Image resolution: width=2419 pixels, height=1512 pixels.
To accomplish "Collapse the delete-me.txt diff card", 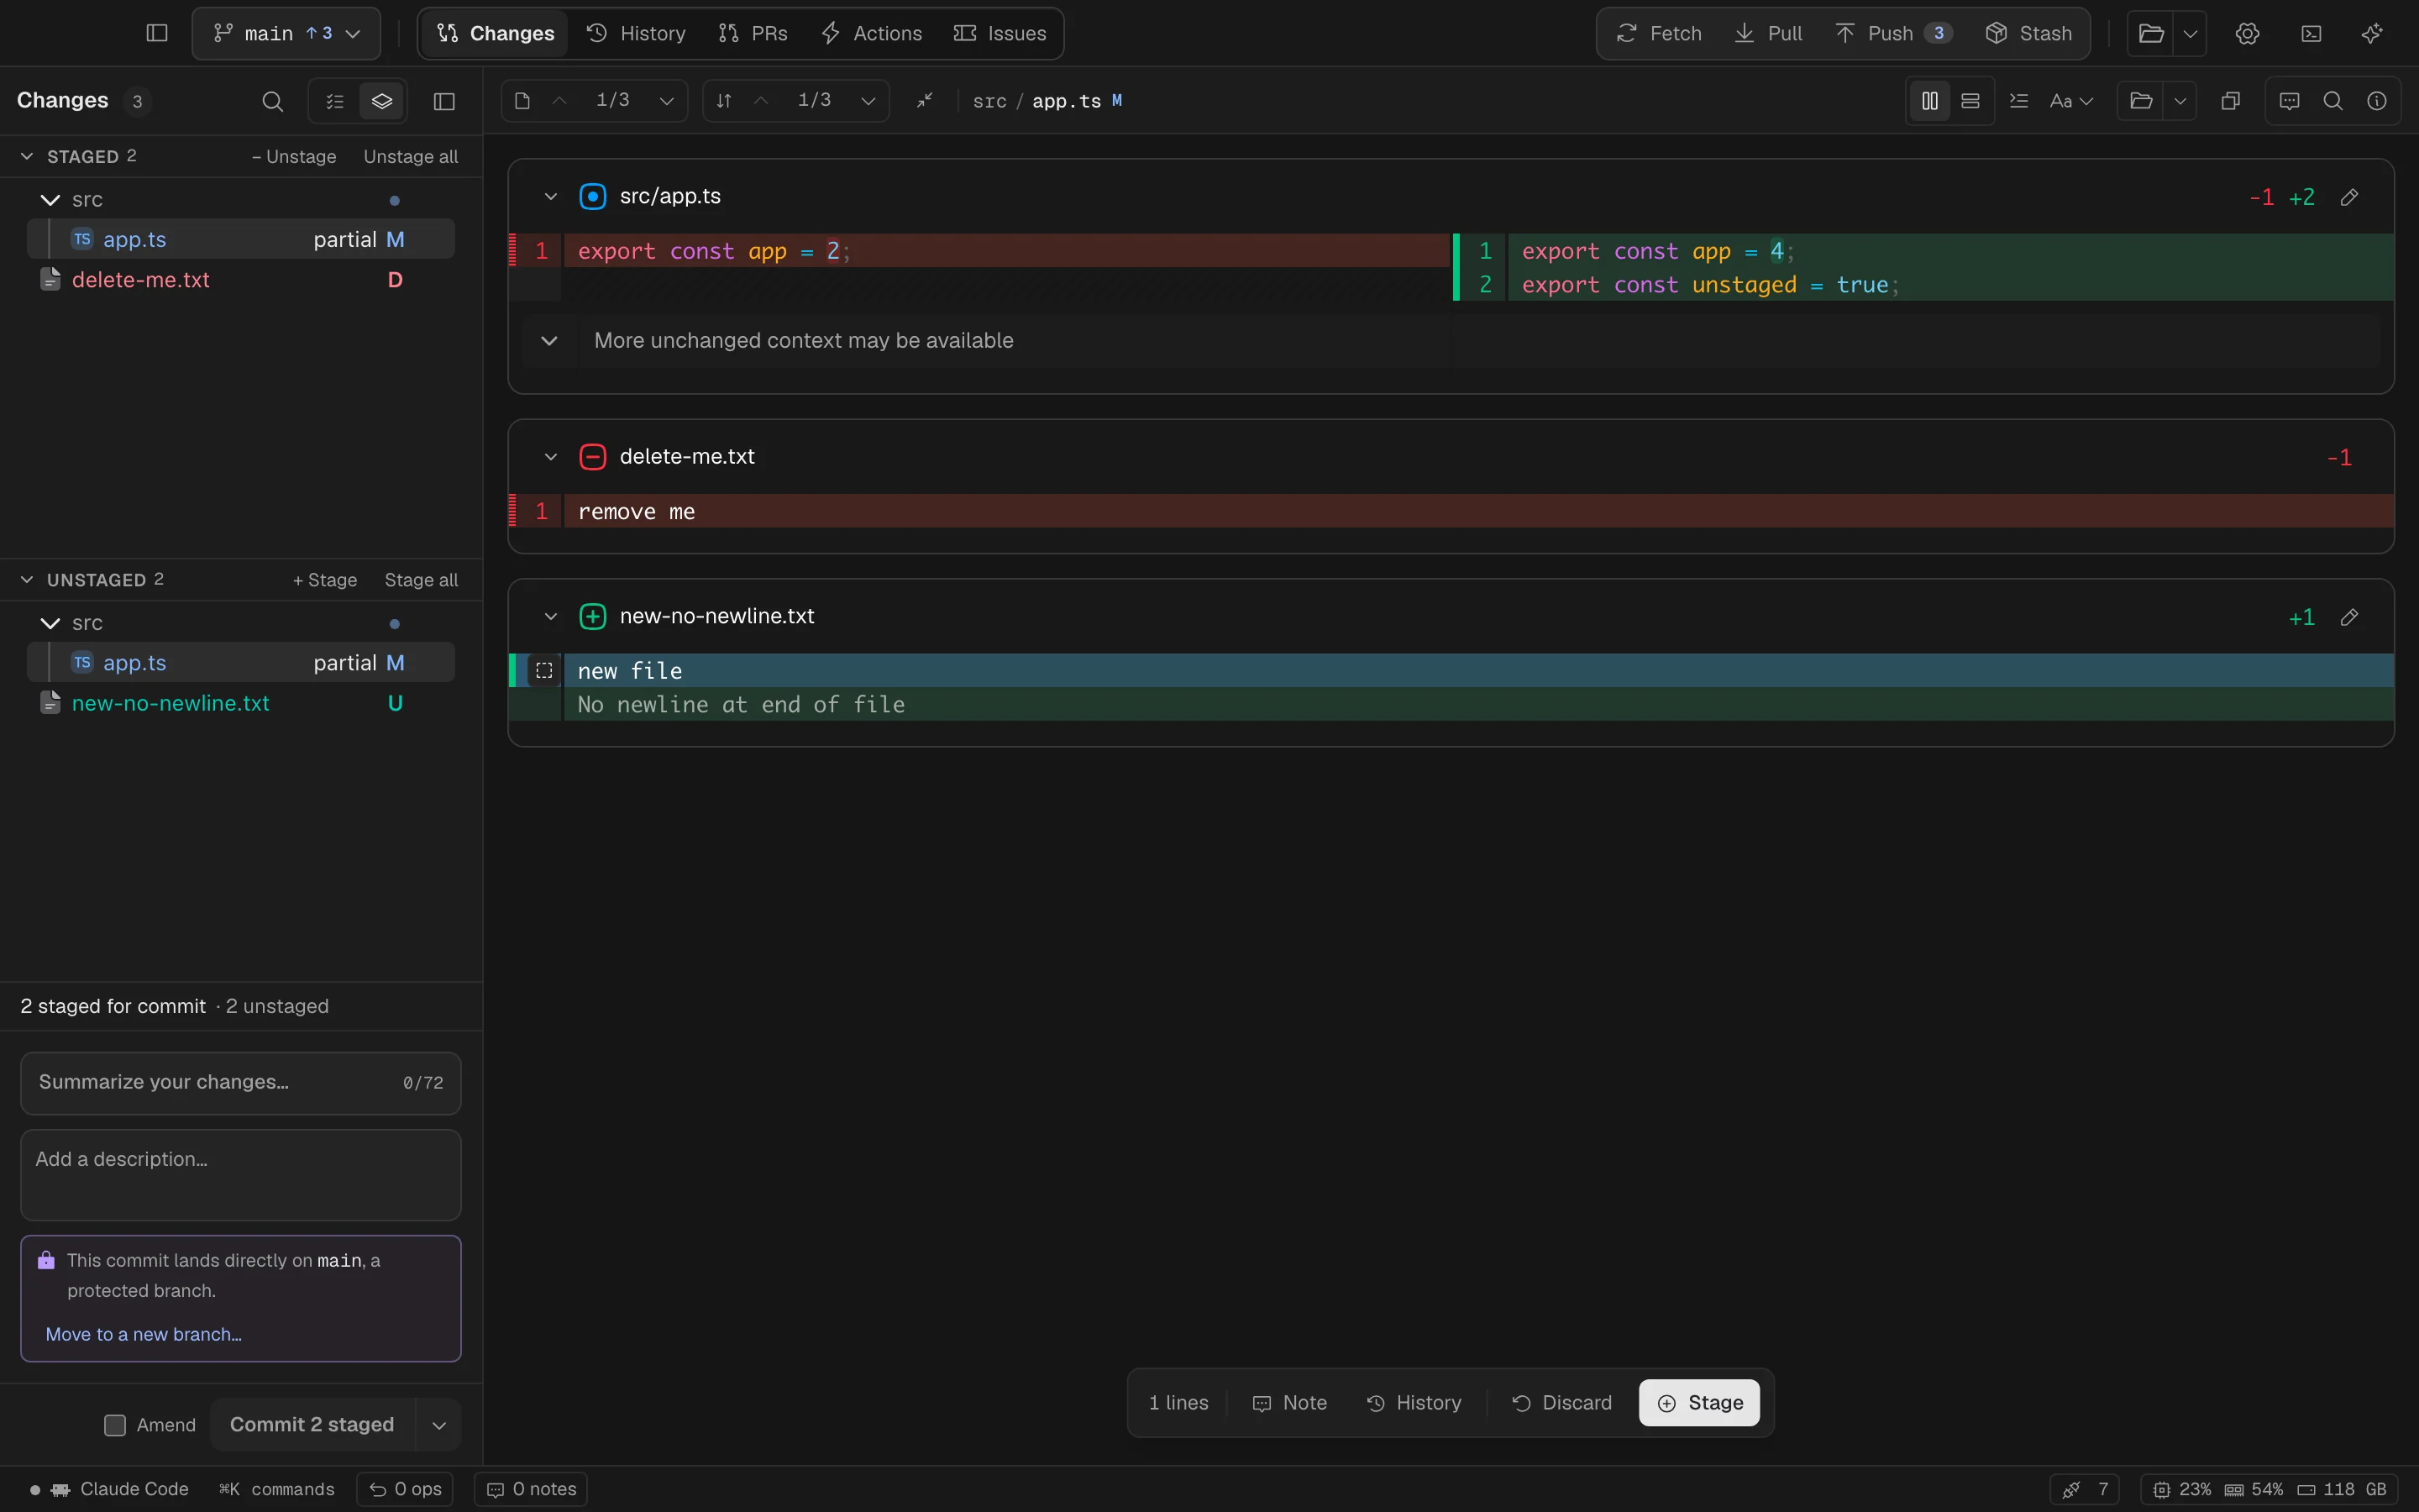I will tap(551, 457).
